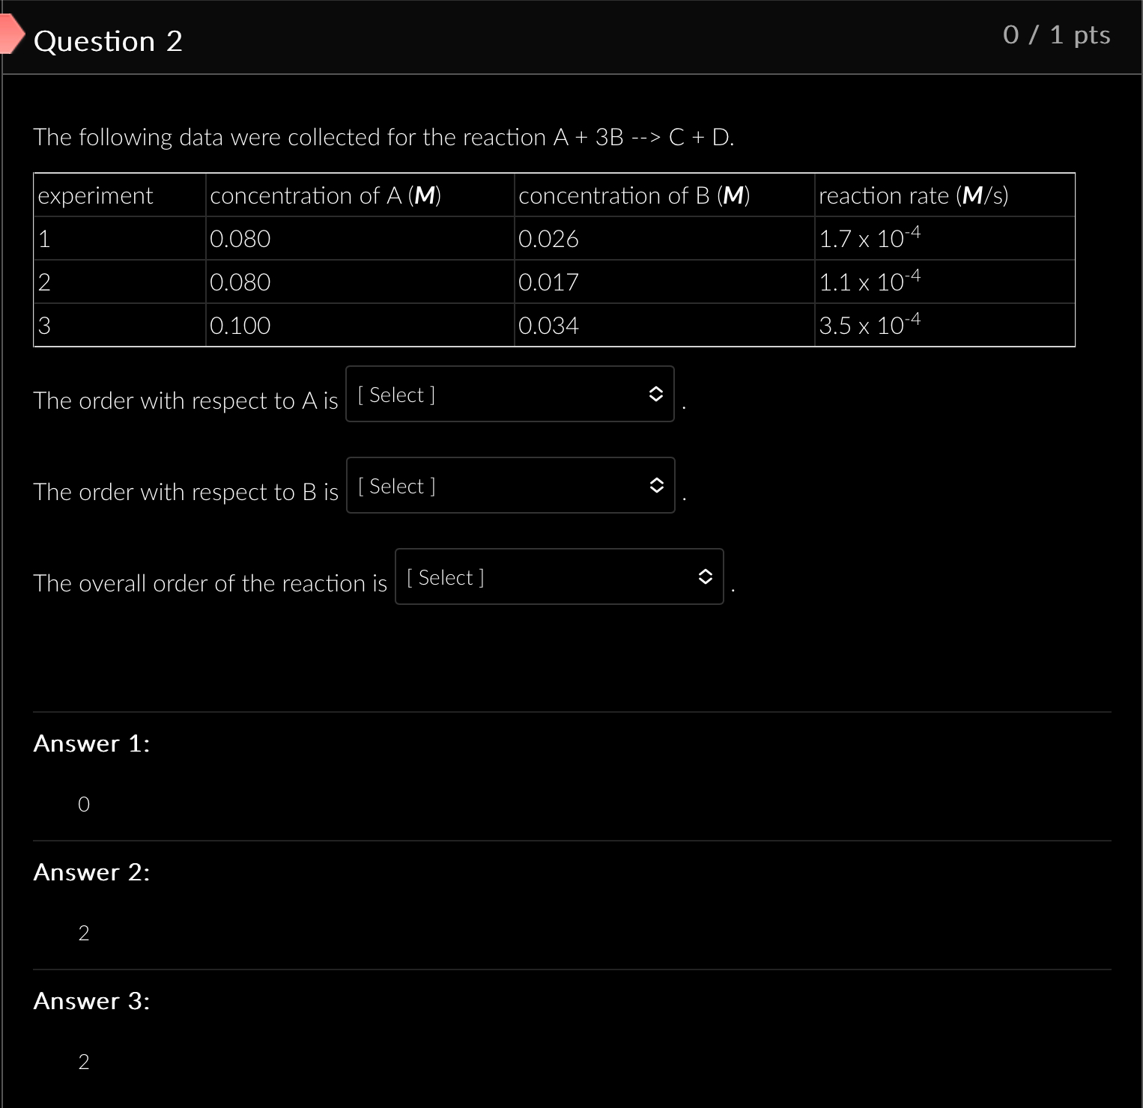Open the dropdown for the order with respect to A
Viewport: 1143px width, 1108px height.
(509, 395)
